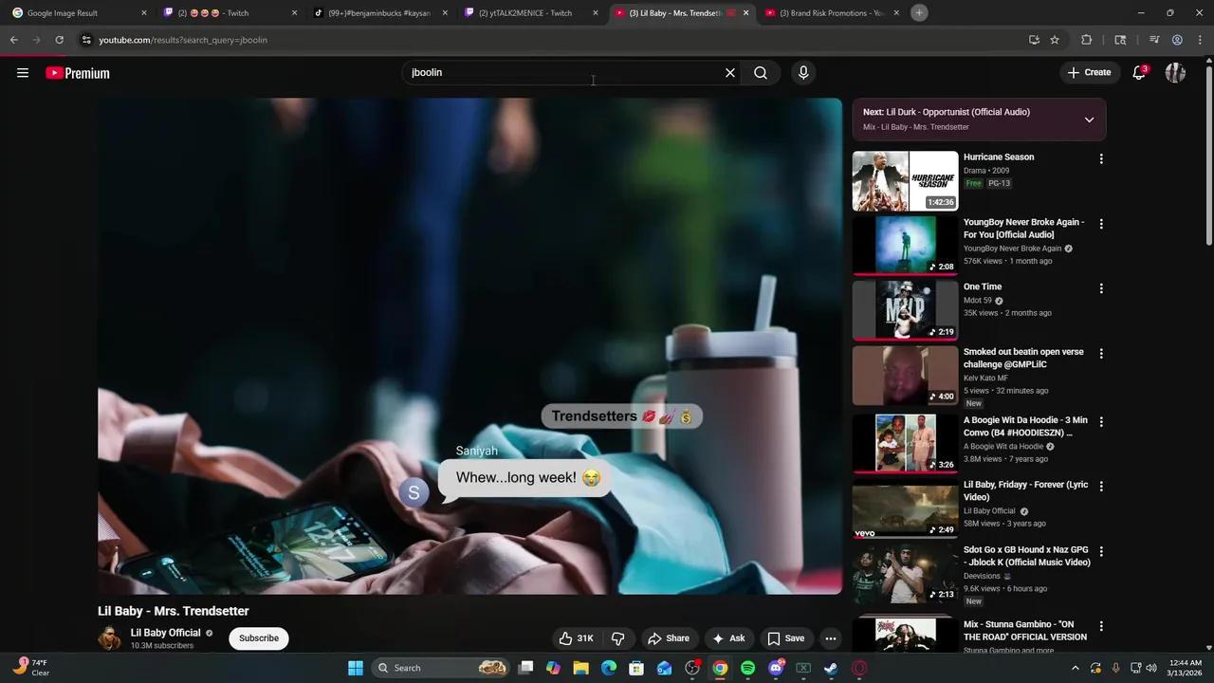This screenshot has height=683, width=1214.
Task: Install the app from the address bar icon
Action: [1034, 40]
